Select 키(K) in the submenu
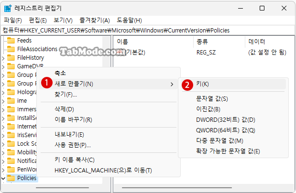 (233, 84)
